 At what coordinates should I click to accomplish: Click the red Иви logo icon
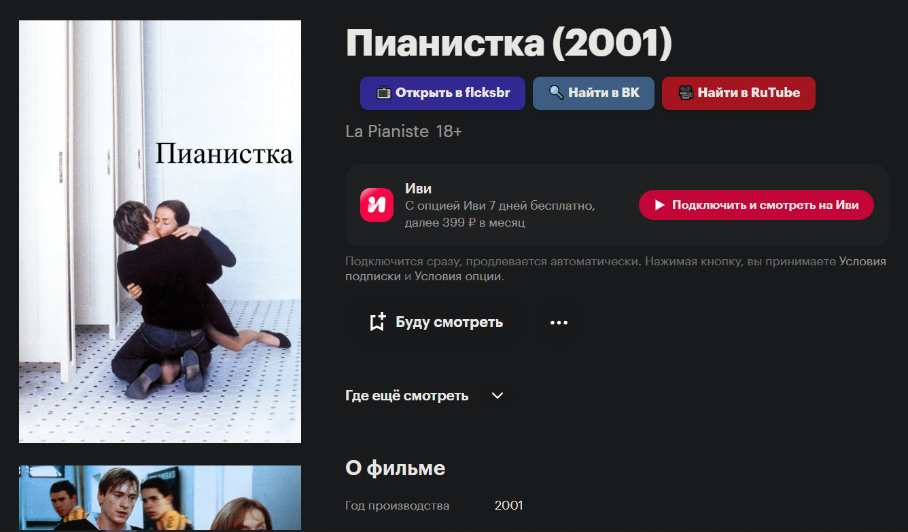377,205
